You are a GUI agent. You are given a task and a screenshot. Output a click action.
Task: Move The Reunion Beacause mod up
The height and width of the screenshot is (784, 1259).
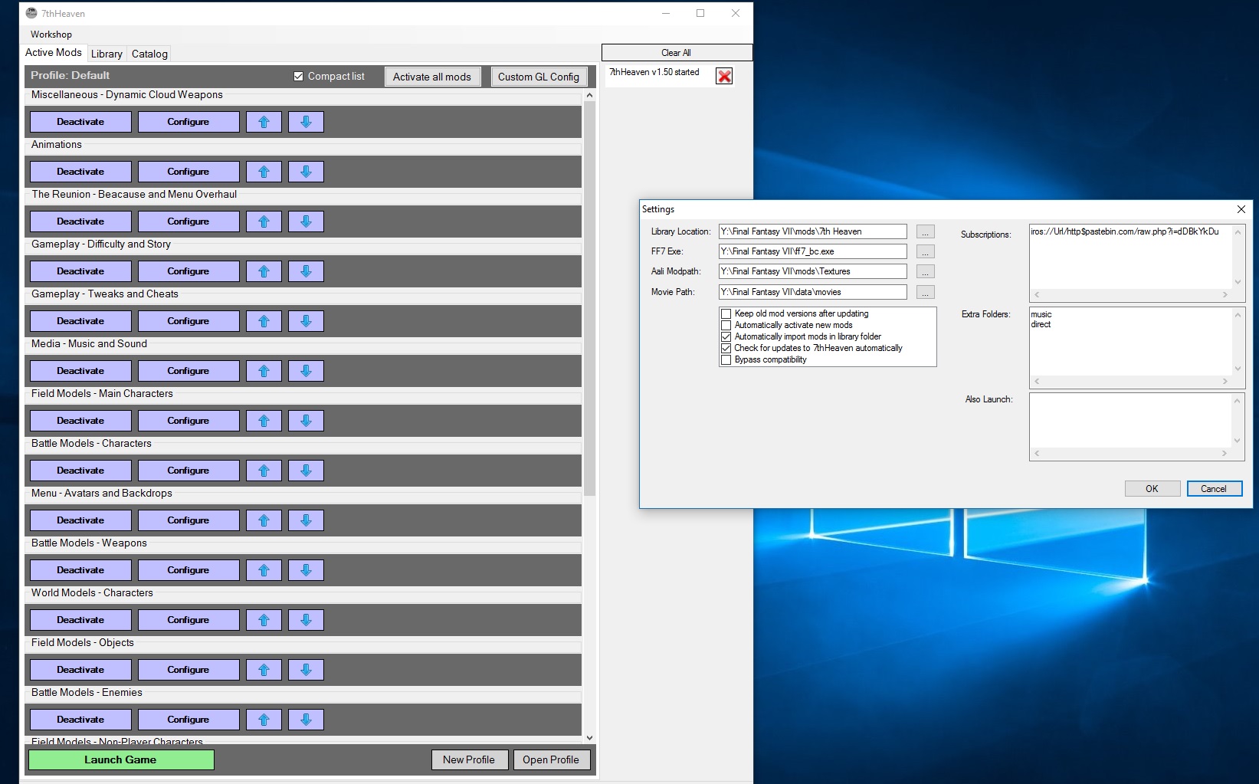[x=264, y=221]
